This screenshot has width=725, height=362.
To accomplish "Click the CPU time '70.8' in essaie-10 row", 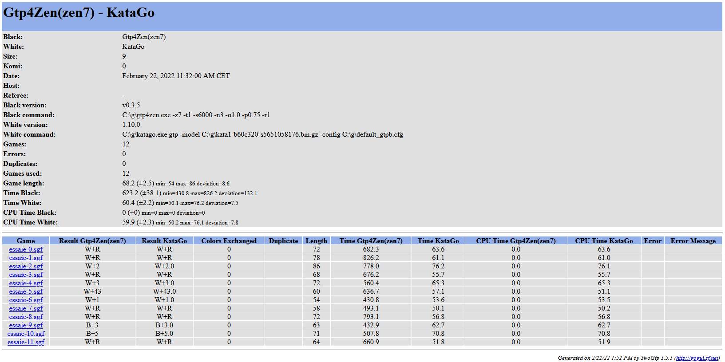I will 604,334.
